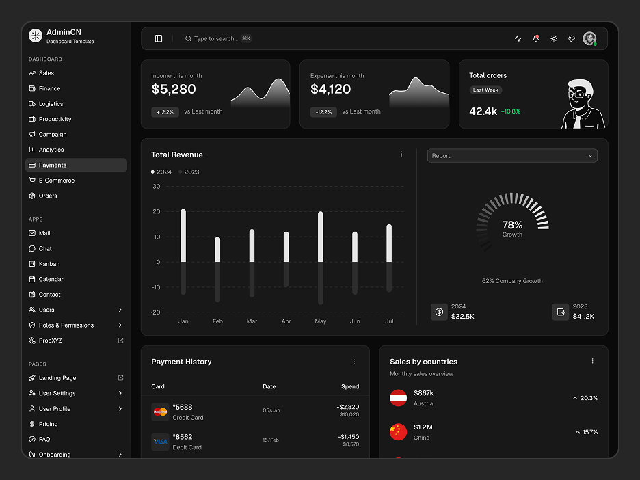640x480 pixels.
Task: Click the Last Week badge
Action: [x=485, y=90]
